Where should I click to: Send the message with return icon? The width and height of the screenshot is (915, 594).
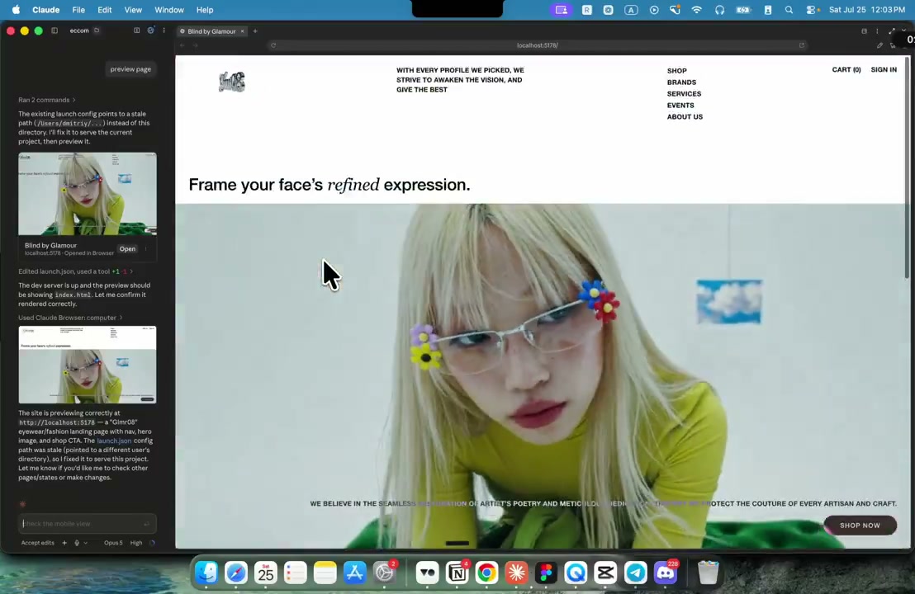[146, 524]
